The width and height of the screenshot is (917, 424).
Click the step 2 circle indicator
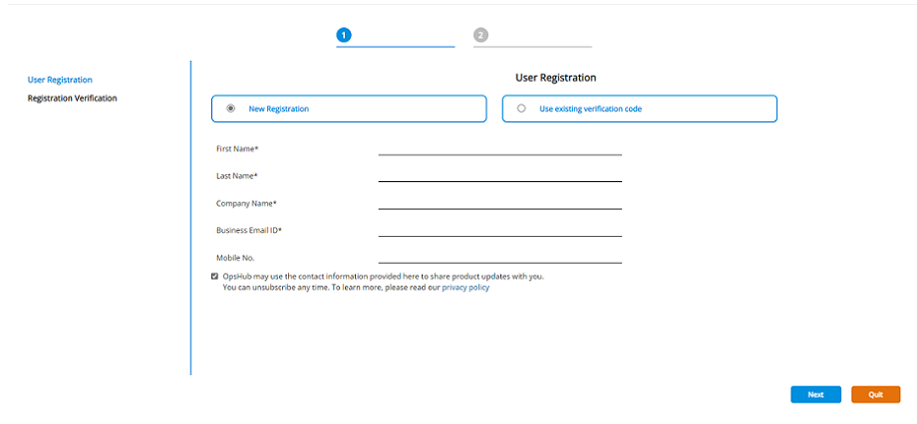[480, 35]
